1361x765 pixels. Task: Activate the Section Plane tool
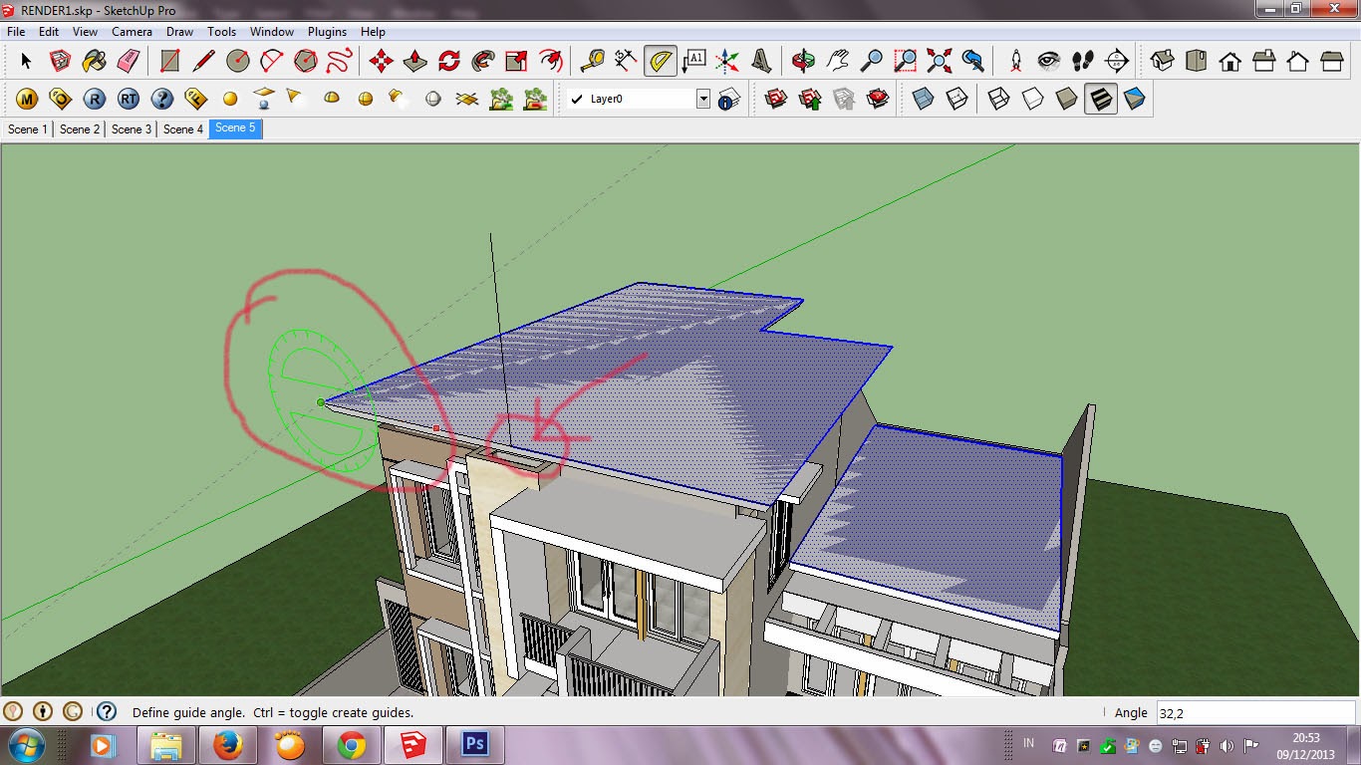pyautogui.click(x=1117, y=61)
